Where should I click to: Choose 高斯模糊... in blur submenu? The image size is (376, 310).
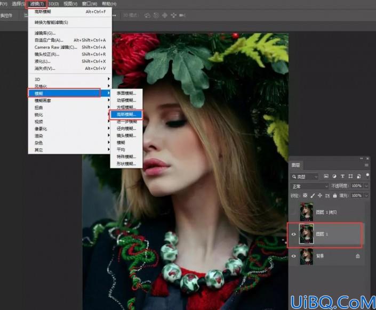[x=126, y=115]
